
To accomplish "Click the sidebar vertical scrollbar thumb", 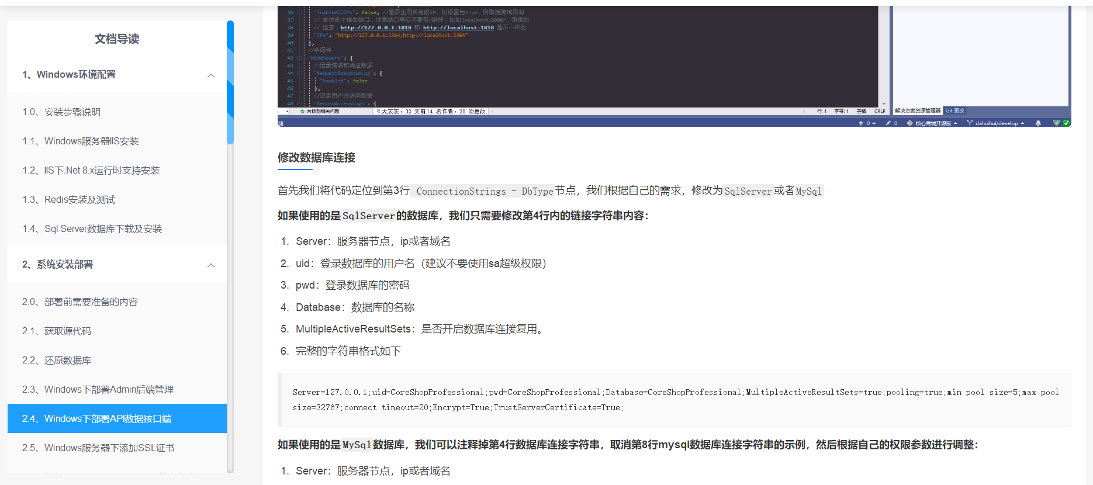I will [230, 82].
